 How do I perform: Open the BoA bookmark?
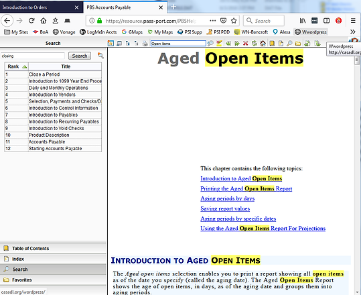[x=40, y=32]
